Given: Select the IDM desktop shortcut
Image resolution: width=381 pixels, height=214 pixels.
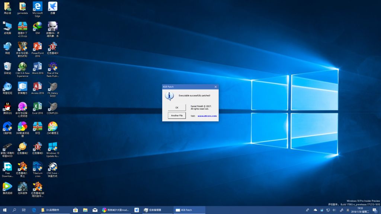Looking at the screenshot, I should [38, 28].
